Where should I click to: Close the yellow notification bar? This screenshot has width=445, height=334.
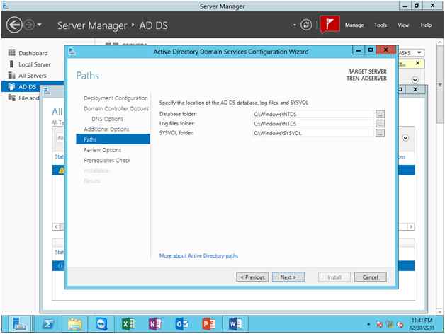tap(417, 63)
